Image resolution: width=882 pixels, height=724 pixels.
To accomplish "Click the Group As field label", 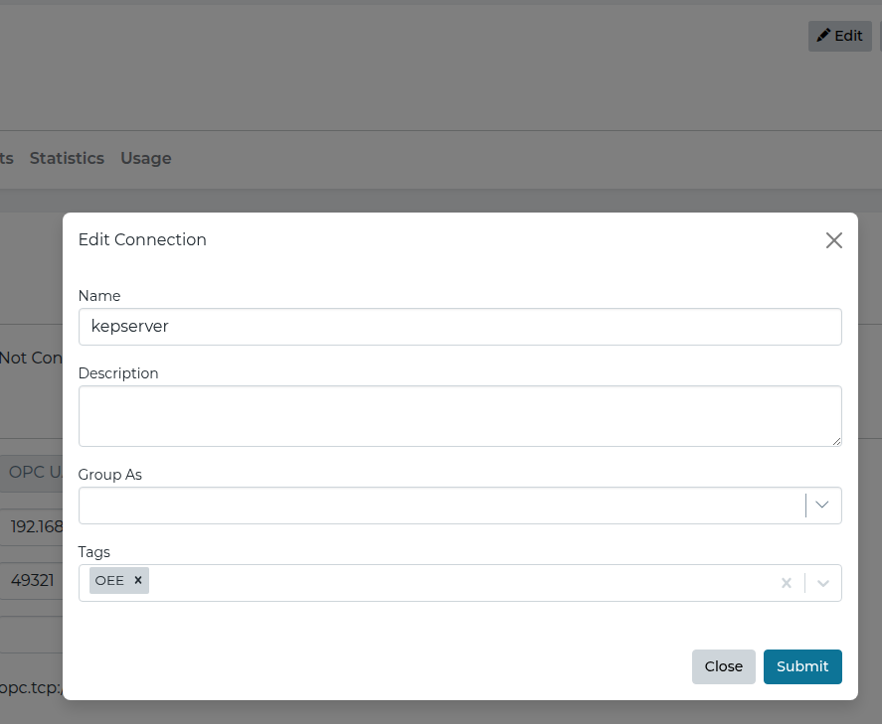I will tap(109, 475).
